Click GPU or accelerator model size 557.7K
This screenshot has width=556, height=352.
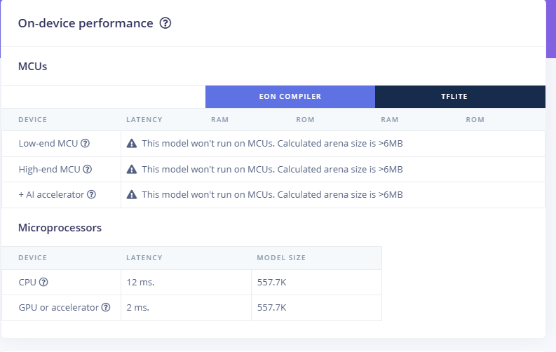[271, 307]
